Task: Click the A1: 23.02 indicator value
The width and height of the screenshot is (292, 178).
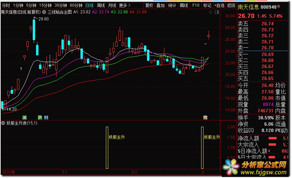Action: 82,12
